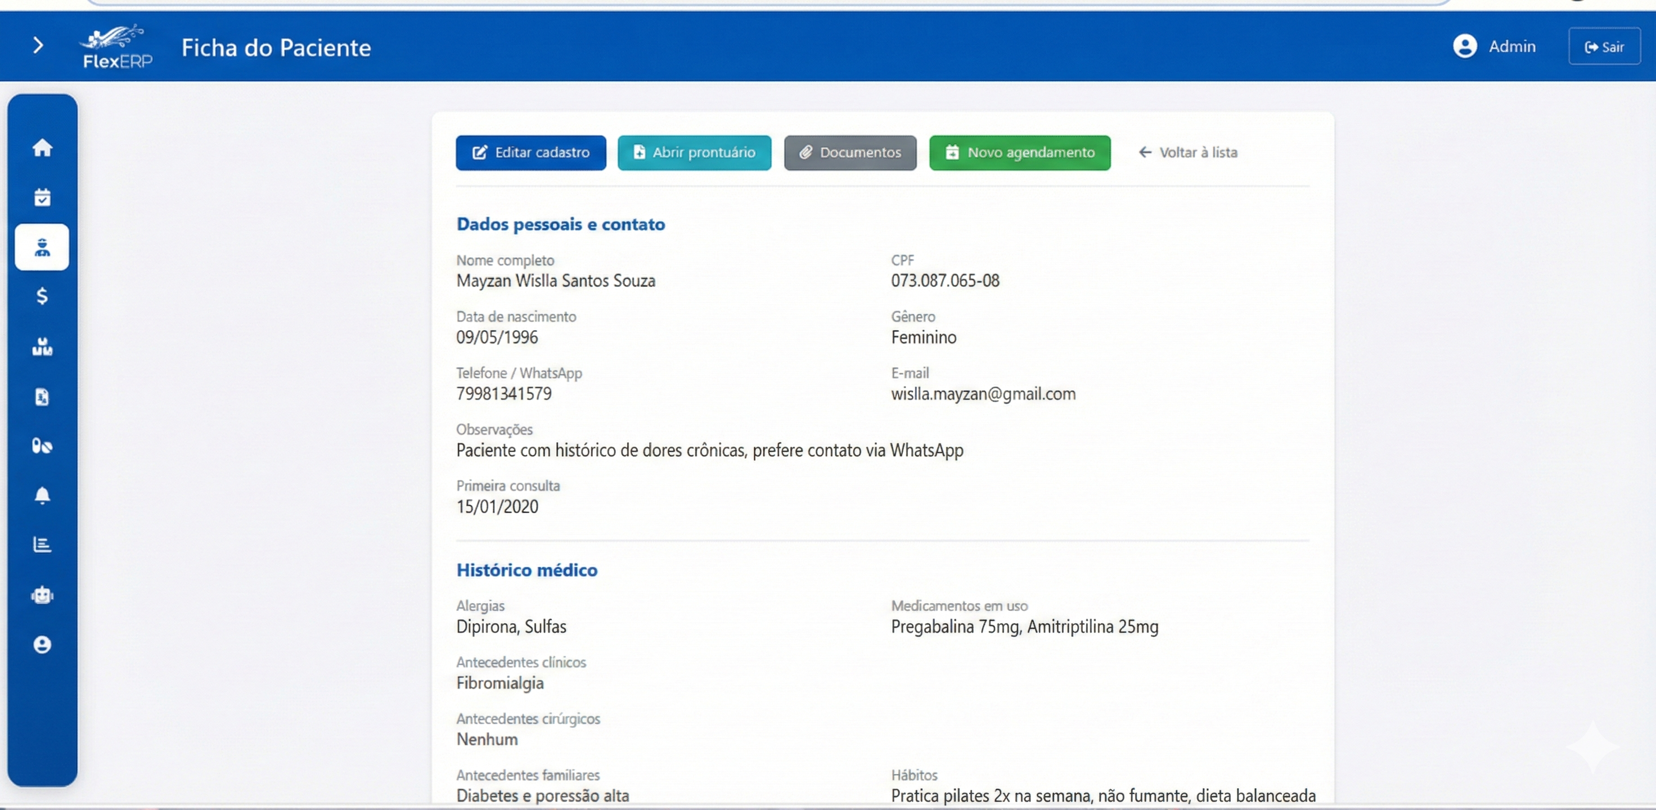Click the Admin user avatar
1656x810 pixels.
(1464, 46)
